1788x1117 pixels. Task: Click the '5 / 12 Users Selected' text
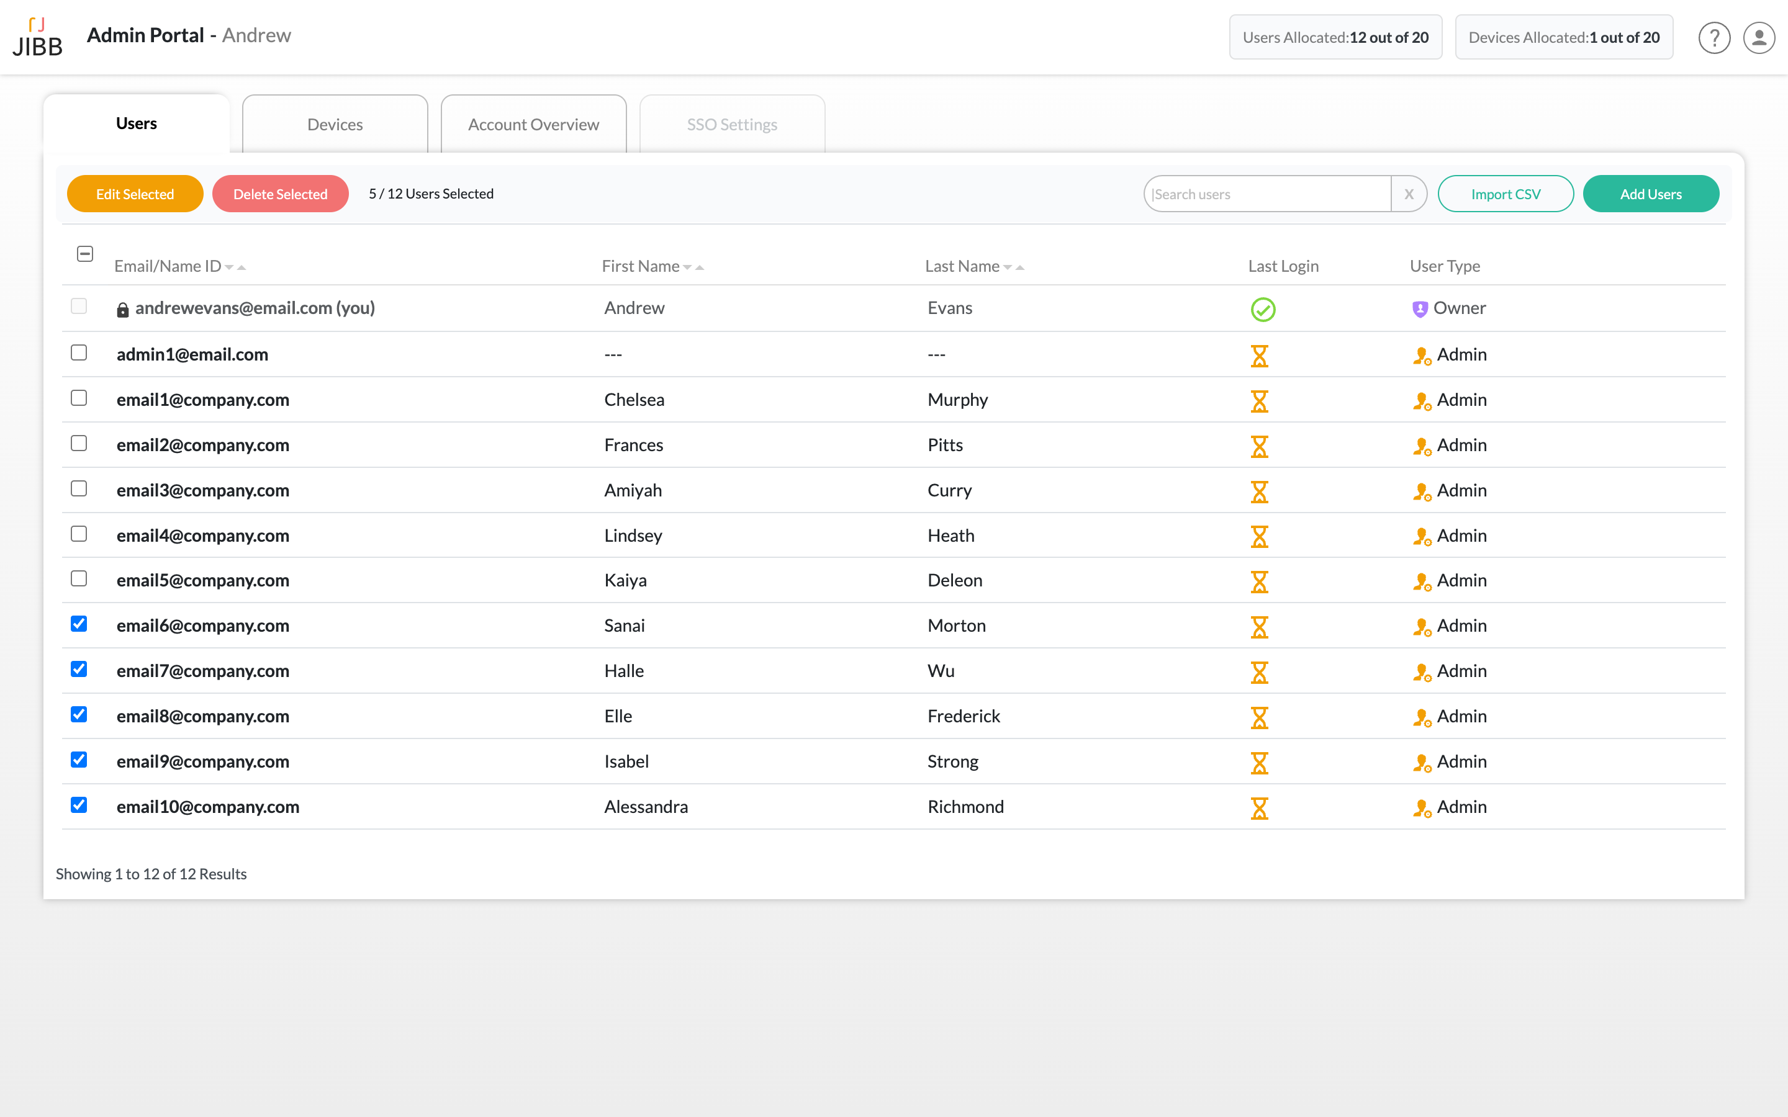431,194
